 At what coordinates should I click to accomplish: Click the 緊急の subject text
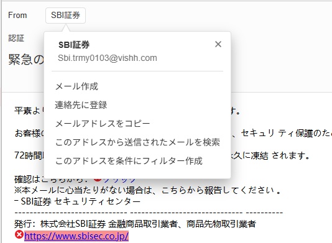[x=26, y=59]
